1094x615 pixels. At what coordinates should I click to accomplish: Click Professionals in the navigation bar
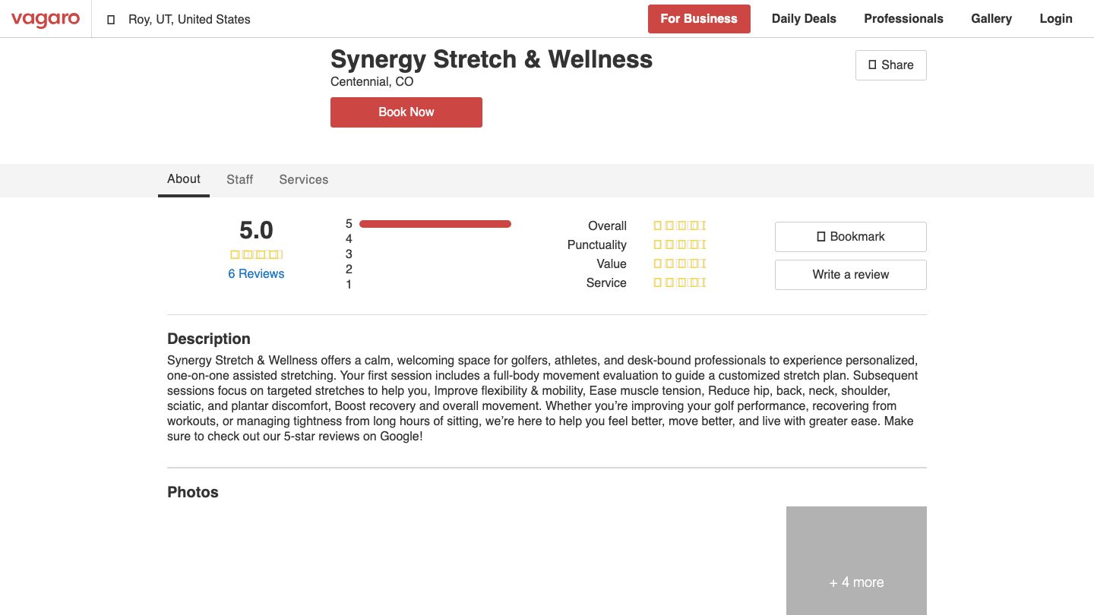tap(903, 18)
